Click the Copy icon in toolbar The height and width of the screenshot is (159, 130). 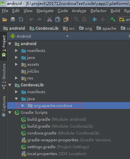[58, 19]
